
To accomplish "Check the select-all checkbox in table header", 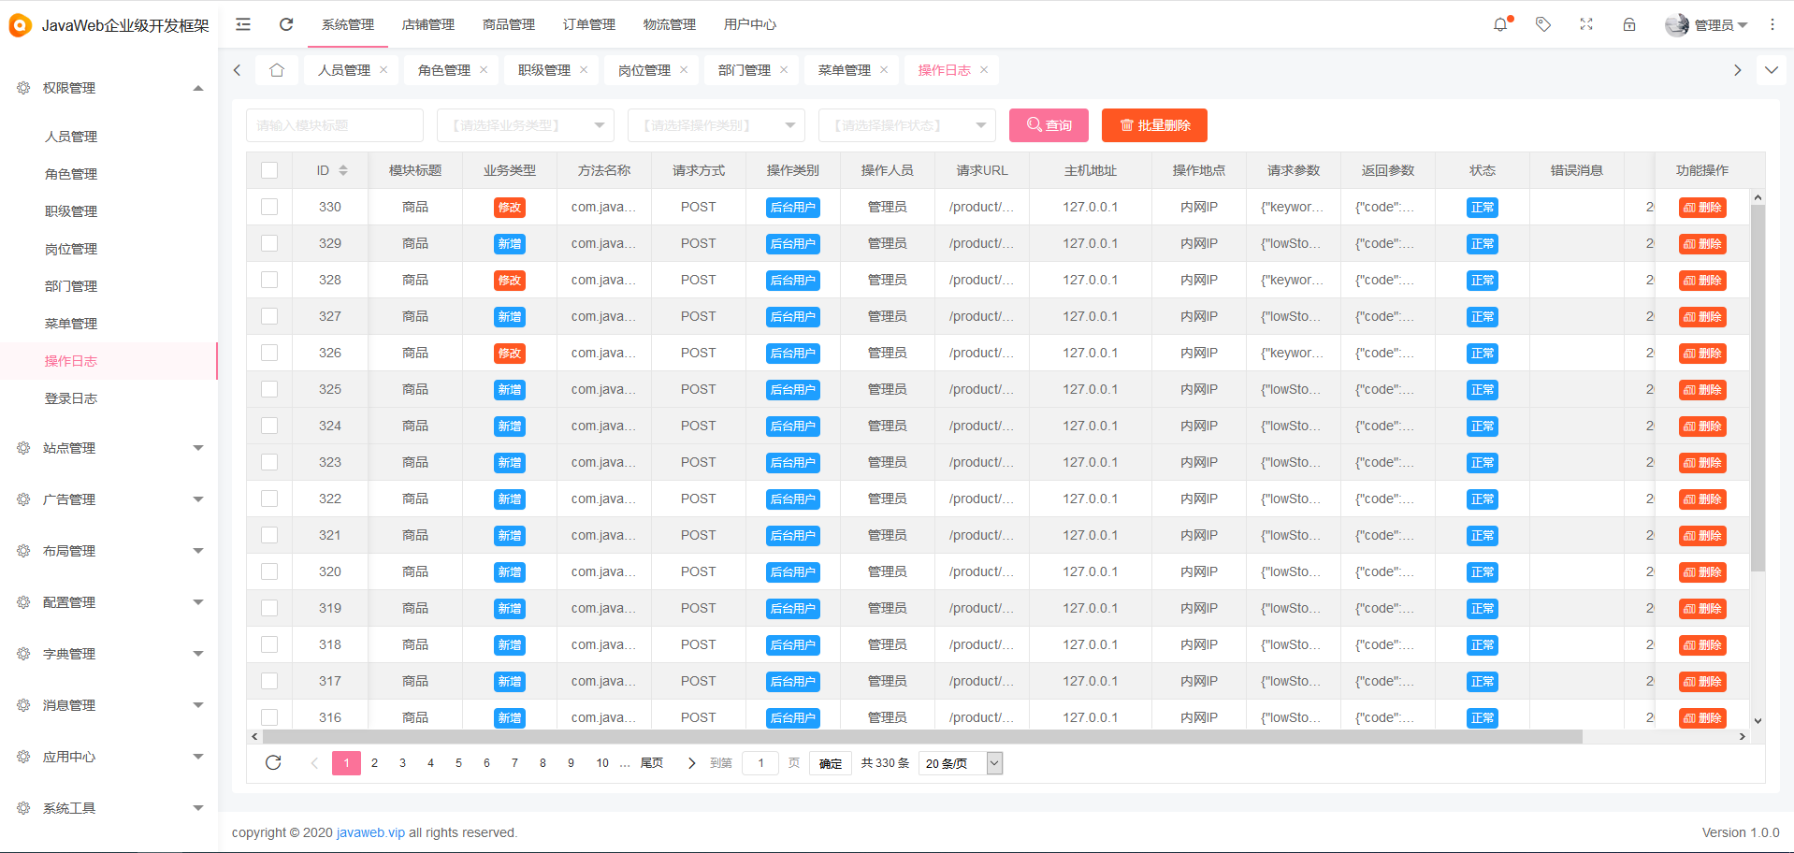I will pyautogui.click(x=269, y=170).
